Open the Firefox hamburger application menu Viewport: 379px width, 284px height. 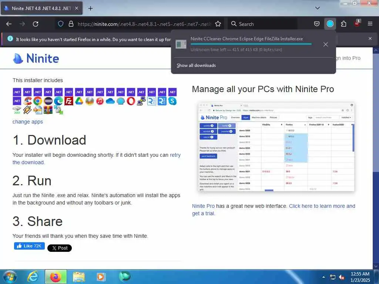coord(370,24)
